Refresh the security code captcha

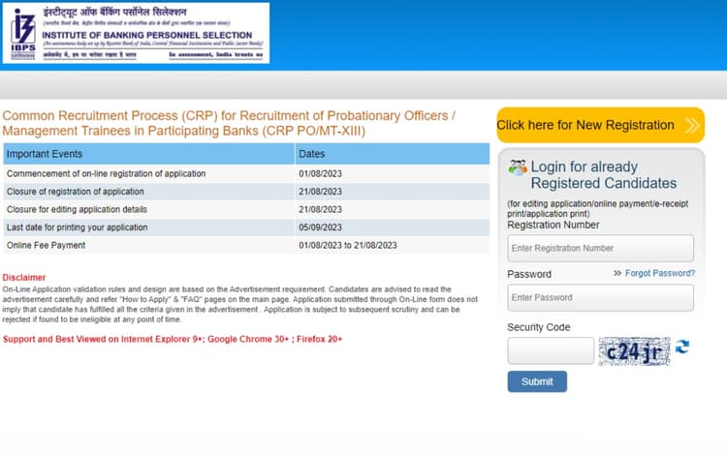[x=682, y=348]
